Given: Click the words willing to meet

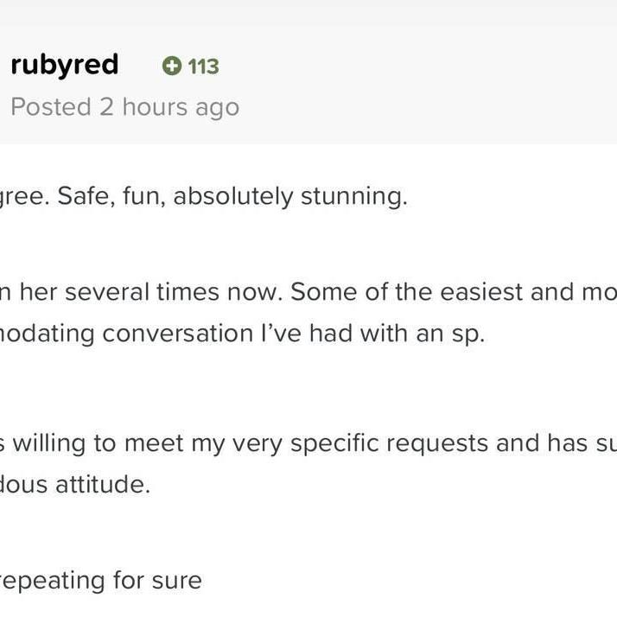Looking at the screenshot, I should (x=99, y=443).
